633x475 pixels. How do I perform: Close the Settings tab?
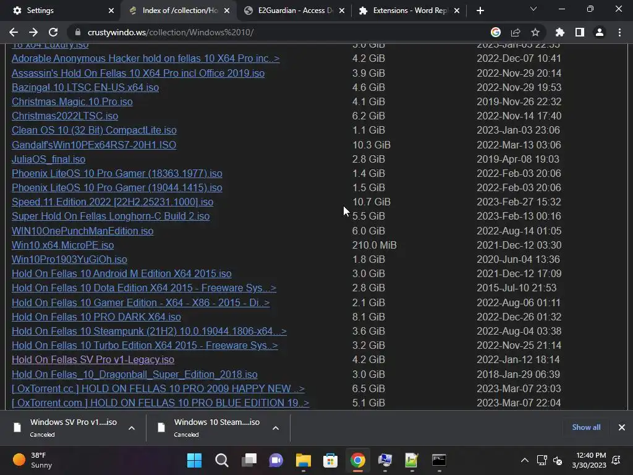point(111,11)
